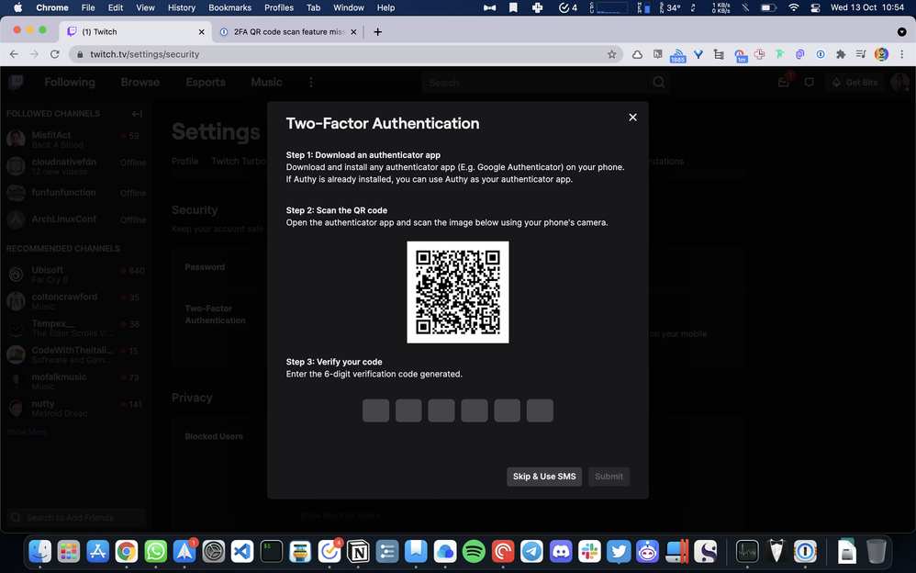Screen dimensions: 916x573
Task: Bookmark this page with the star icon
Action: (x=612, y=54)
